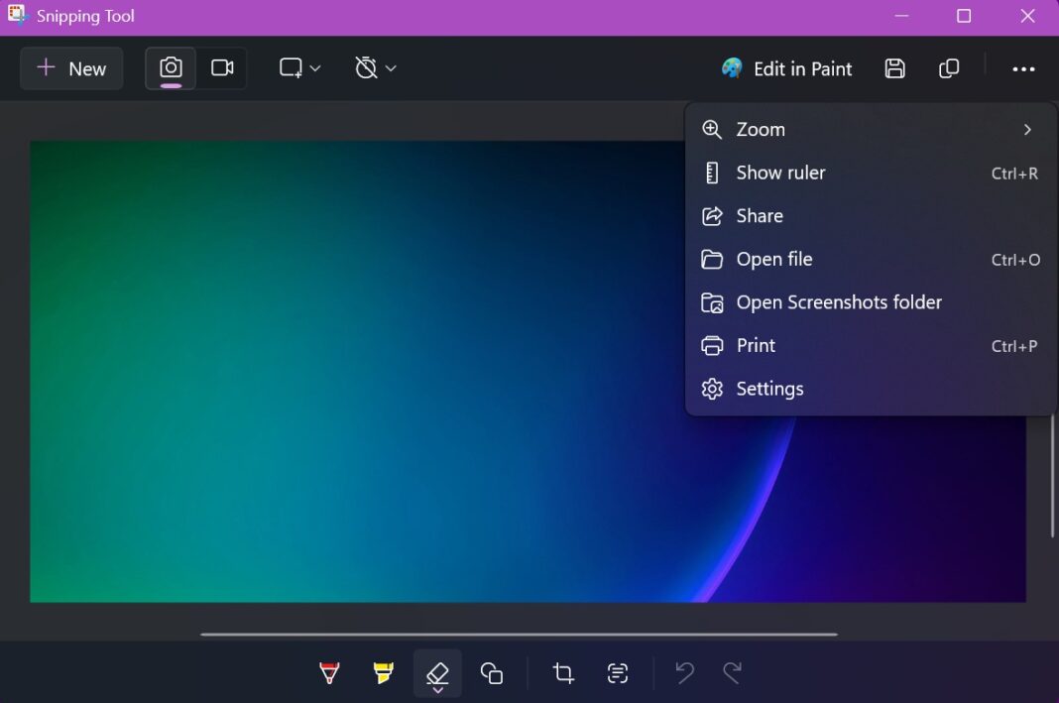The width and height of the screenshot is (1059, 703).
Task: Select the Eraser tool
Action: click(436, 672)
